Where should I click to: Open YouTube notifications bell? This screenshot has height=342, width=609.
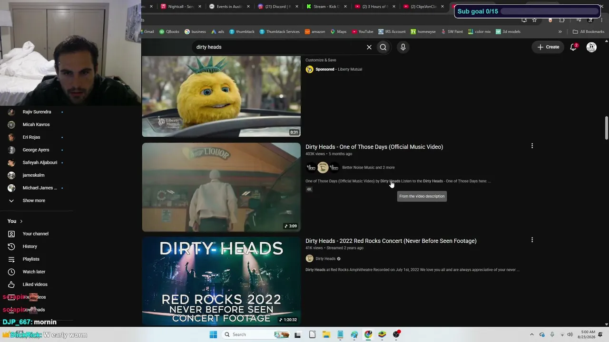point(573,47)
